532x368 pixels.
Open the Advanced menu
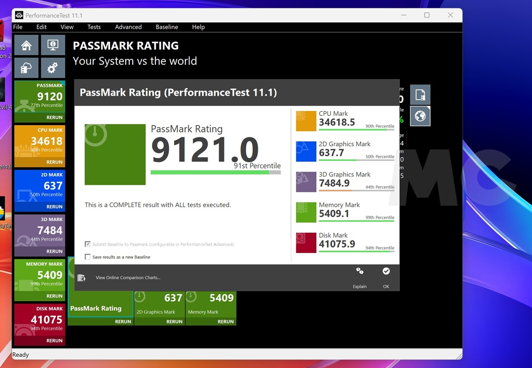click(x=128, y=27)
